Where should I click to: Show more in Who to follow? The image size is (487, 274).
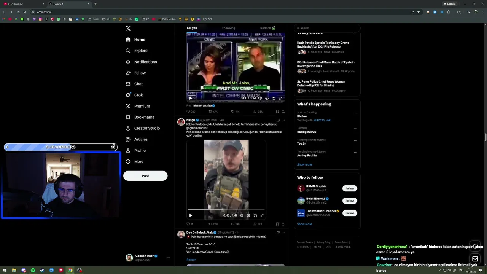pos(304,224)
